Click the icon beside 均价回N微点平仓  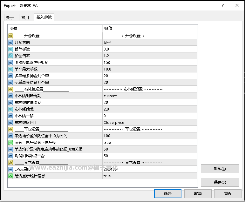(10, 156)
